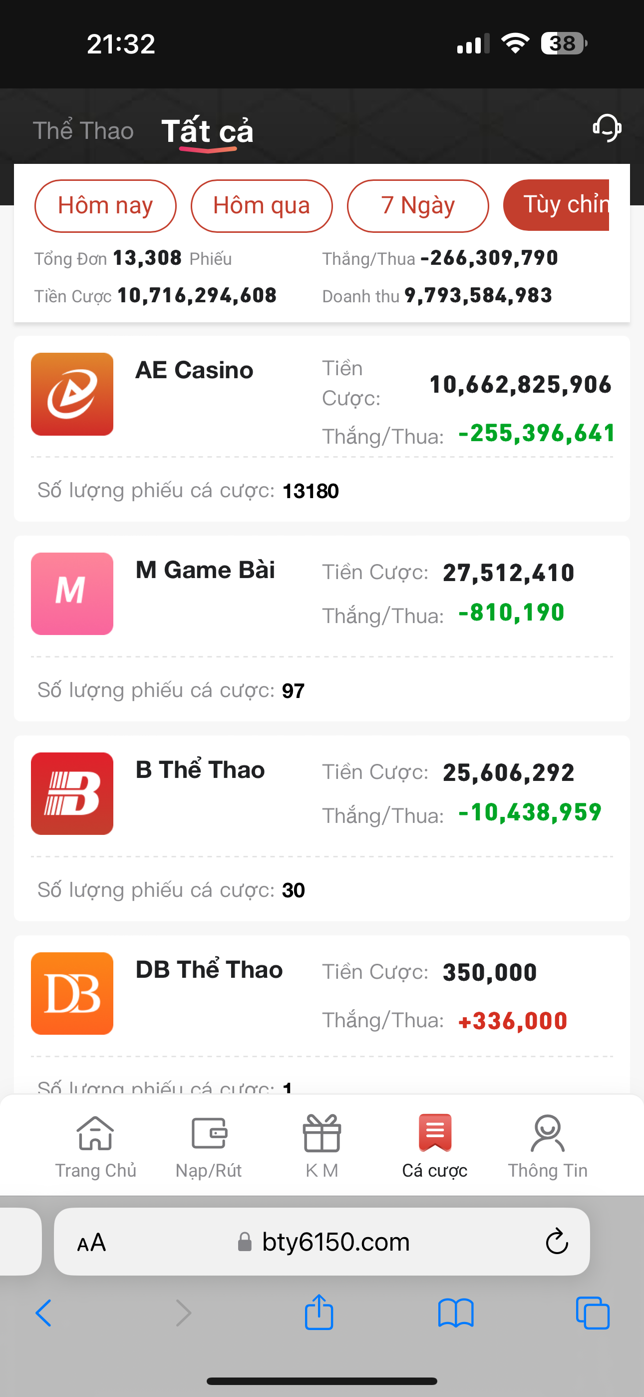Filter bets by Hôm qua
644x1397 pixels.
261,206
